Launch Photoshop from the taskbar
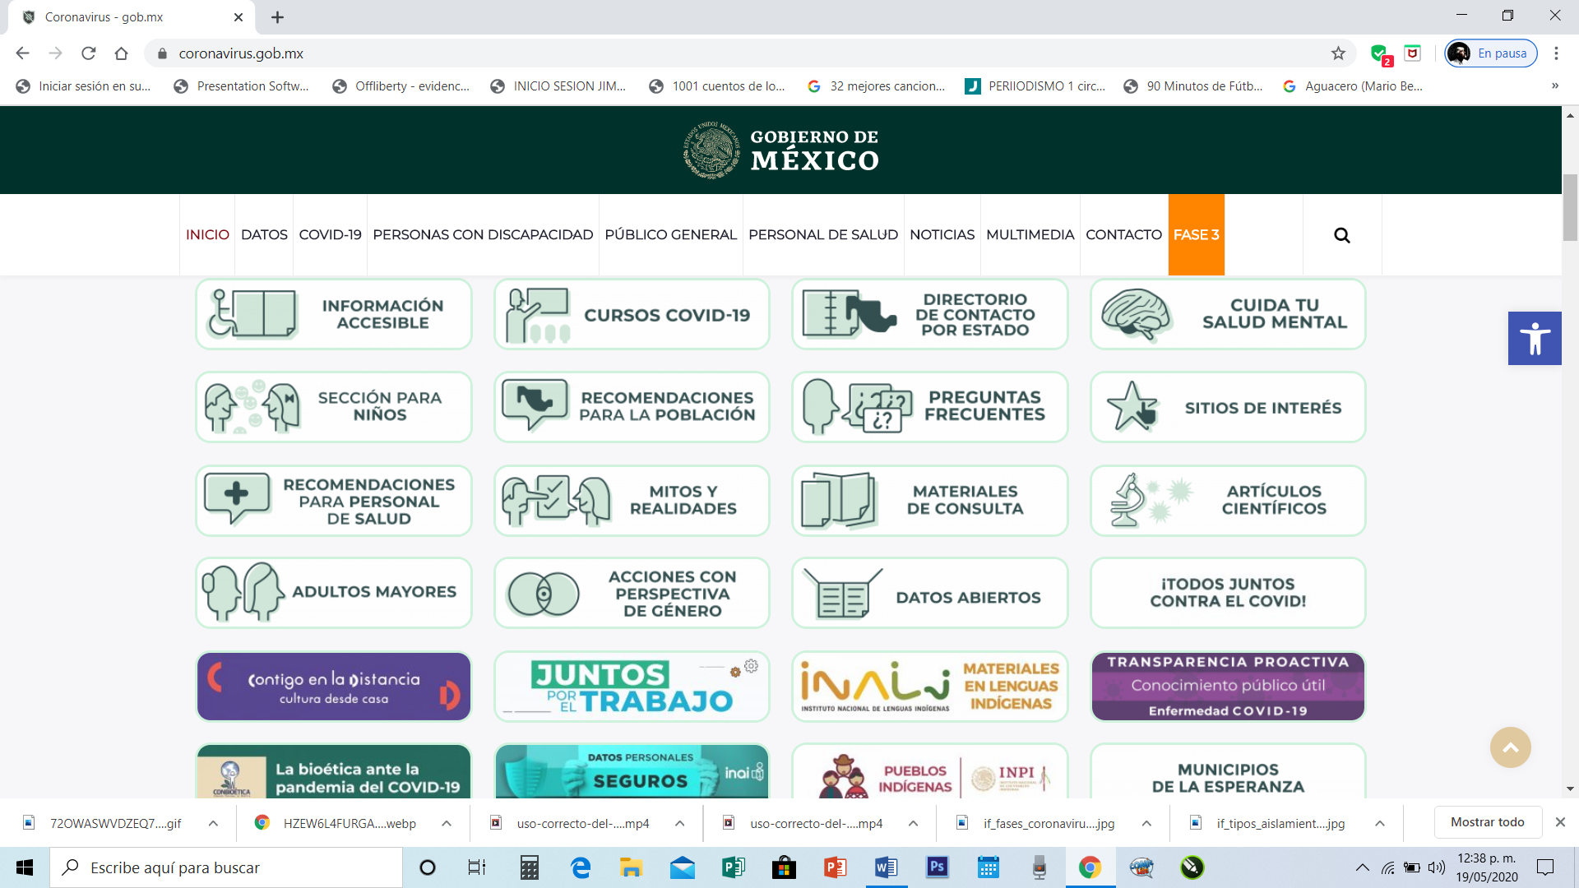The width and height of the screenshot is (1579, 888). click(938, 867)
